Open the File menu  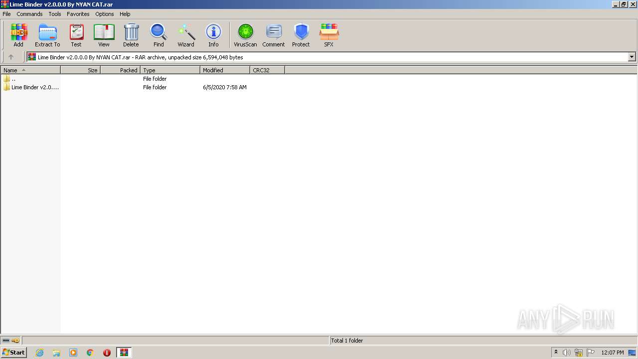coord(6,14)
